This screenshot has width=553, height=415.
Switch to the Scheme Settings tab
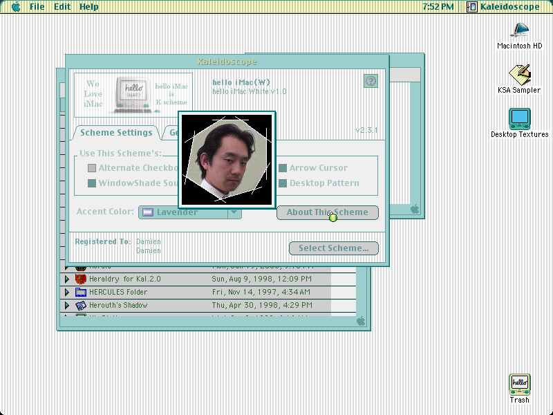pos(116,133)
